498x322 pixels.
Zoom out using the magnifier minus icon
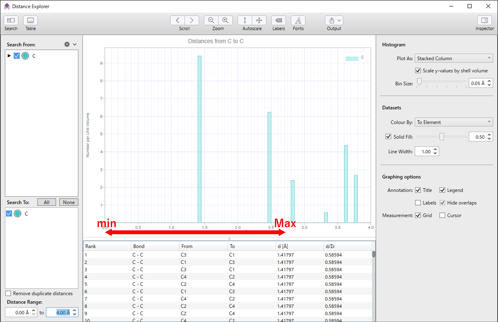[211, 21]
